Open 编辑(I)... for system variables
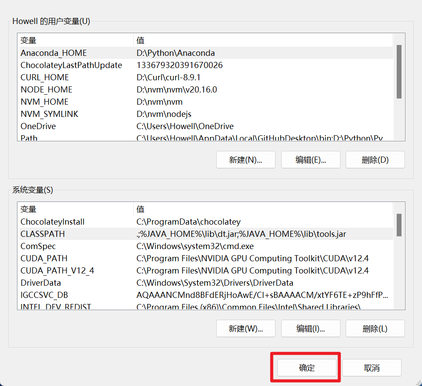The height and width of the screenshot is (386, 422). click(310, 328)
